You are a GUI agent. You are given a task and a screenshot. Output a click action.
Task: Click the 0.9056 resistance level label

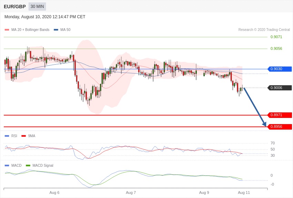pos(276,48)
